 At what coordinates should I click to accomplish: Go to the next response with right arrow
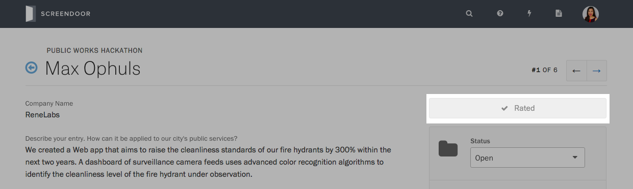(x=597, y=71)
